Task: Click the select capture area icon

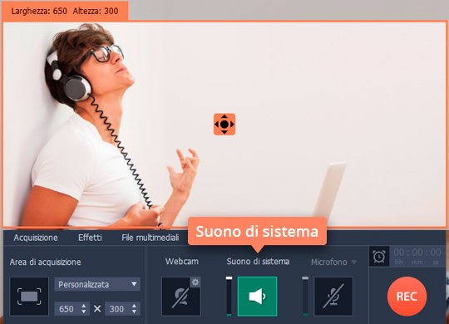Action: [x=29, y=297]
